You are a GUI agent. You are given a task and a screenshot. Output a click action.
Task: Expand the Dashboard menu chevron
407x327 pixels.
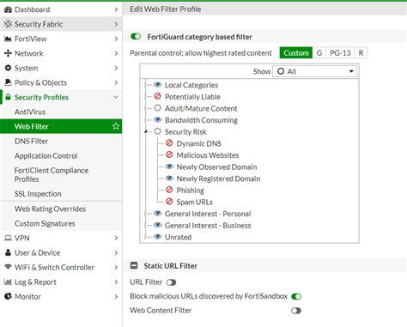[x=116, y=9]
